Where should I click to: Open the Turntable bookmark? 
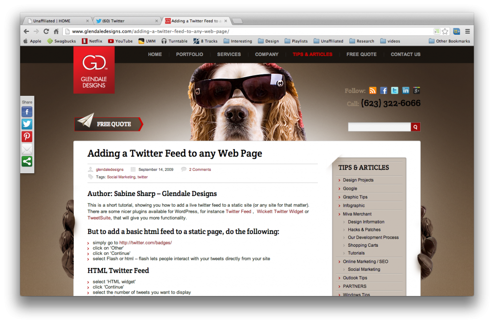click(x=175, y=41)
